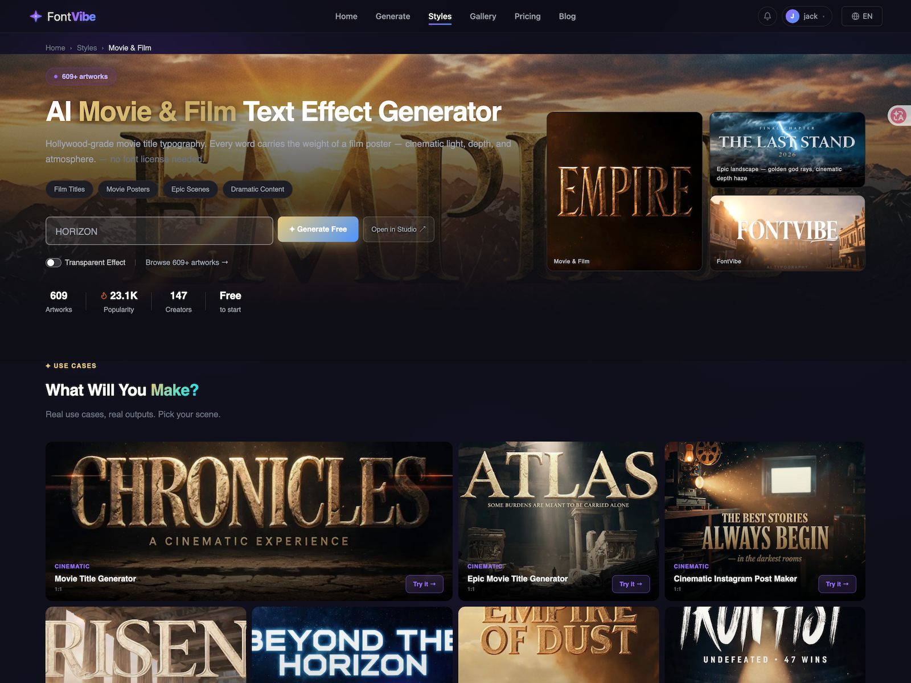Open notifications bell icon
Viewport: 911px width, 683px height.
[768, 17]
